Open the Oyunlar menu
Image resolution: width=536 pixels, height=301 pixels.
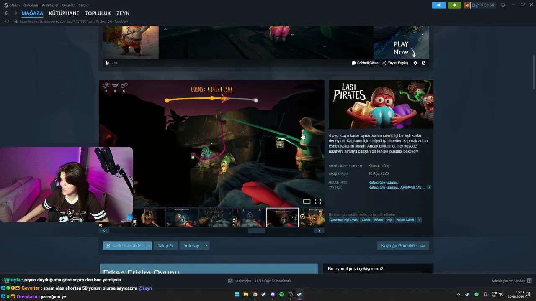pos(69,5)
